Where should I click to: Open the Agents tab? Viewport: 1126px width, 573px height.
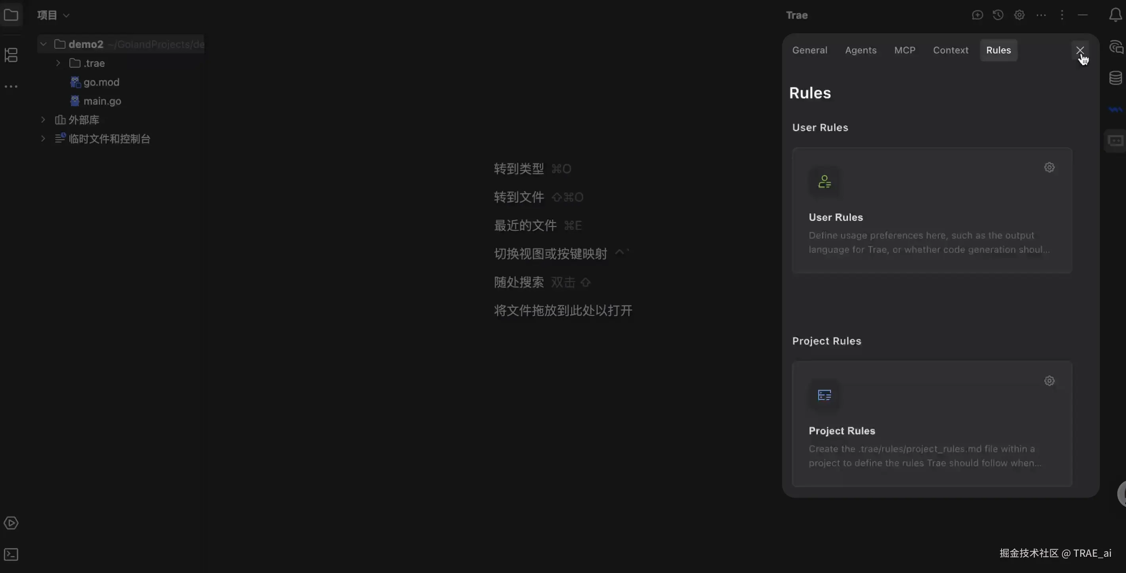(860, 50)
